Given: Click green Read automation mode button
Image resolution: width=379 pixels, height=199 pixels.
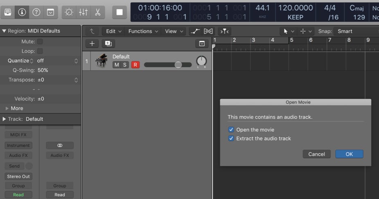Looking at the screenshot, I should pyautogui.click(x=18, y=195).
